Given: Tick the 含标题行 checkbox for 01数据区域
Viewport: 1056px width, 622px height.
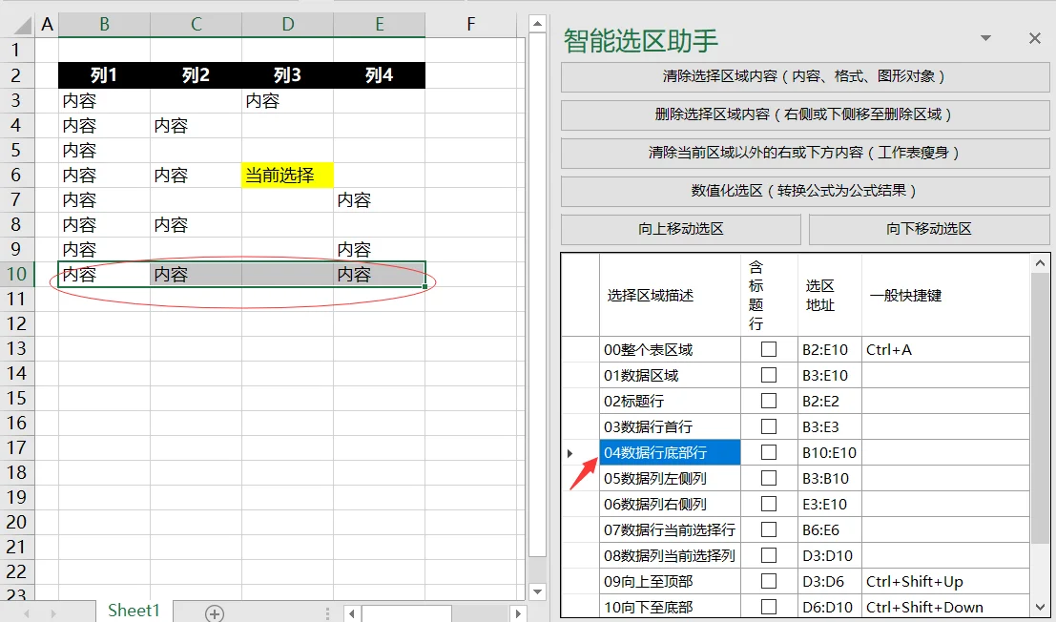Looking at the screenshot, I should click(769, 375).
